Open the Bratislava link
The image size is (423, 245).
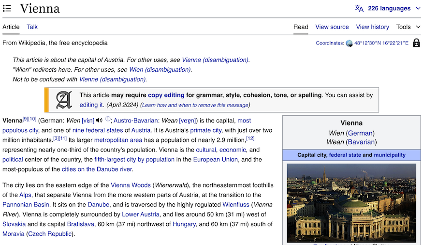pyautogui.click(x=80, y=224)
